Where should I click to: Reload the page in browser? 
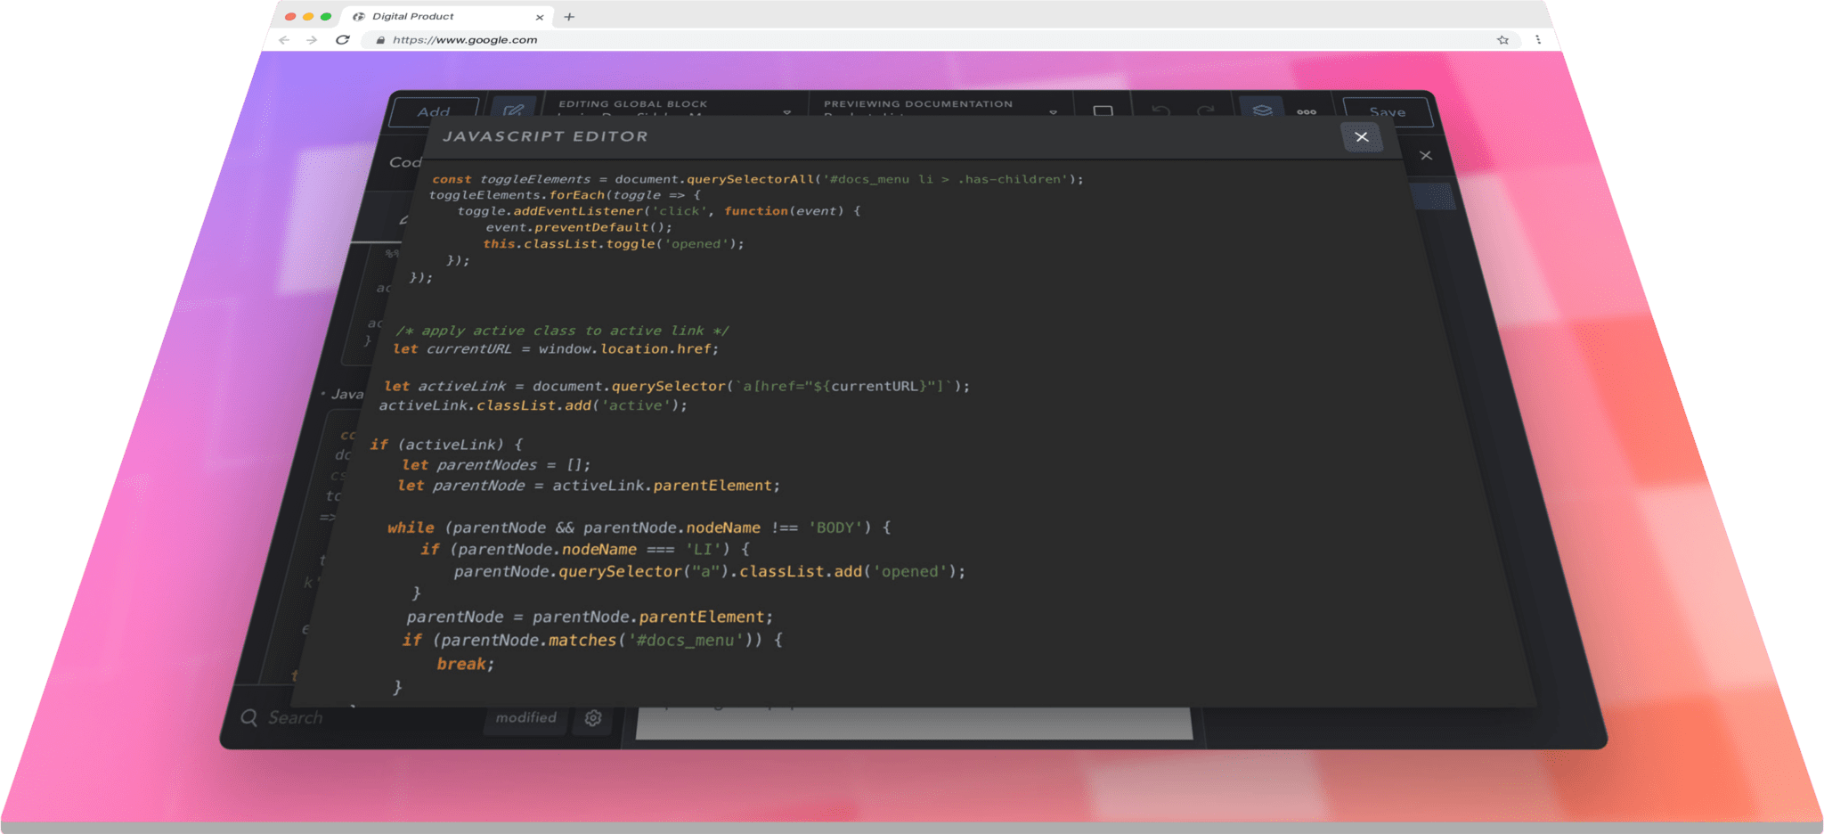click(342, 40)
